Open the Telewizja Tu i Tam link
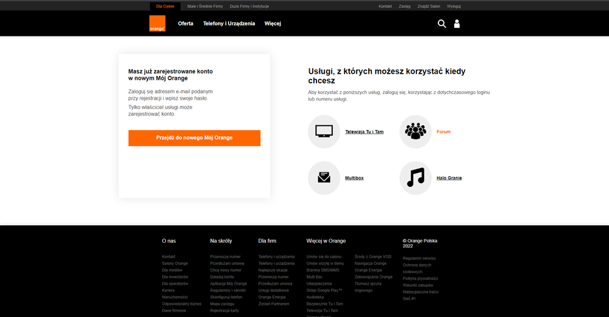The image size is (609, 317). pyautogui.click(x=364, y=132)
